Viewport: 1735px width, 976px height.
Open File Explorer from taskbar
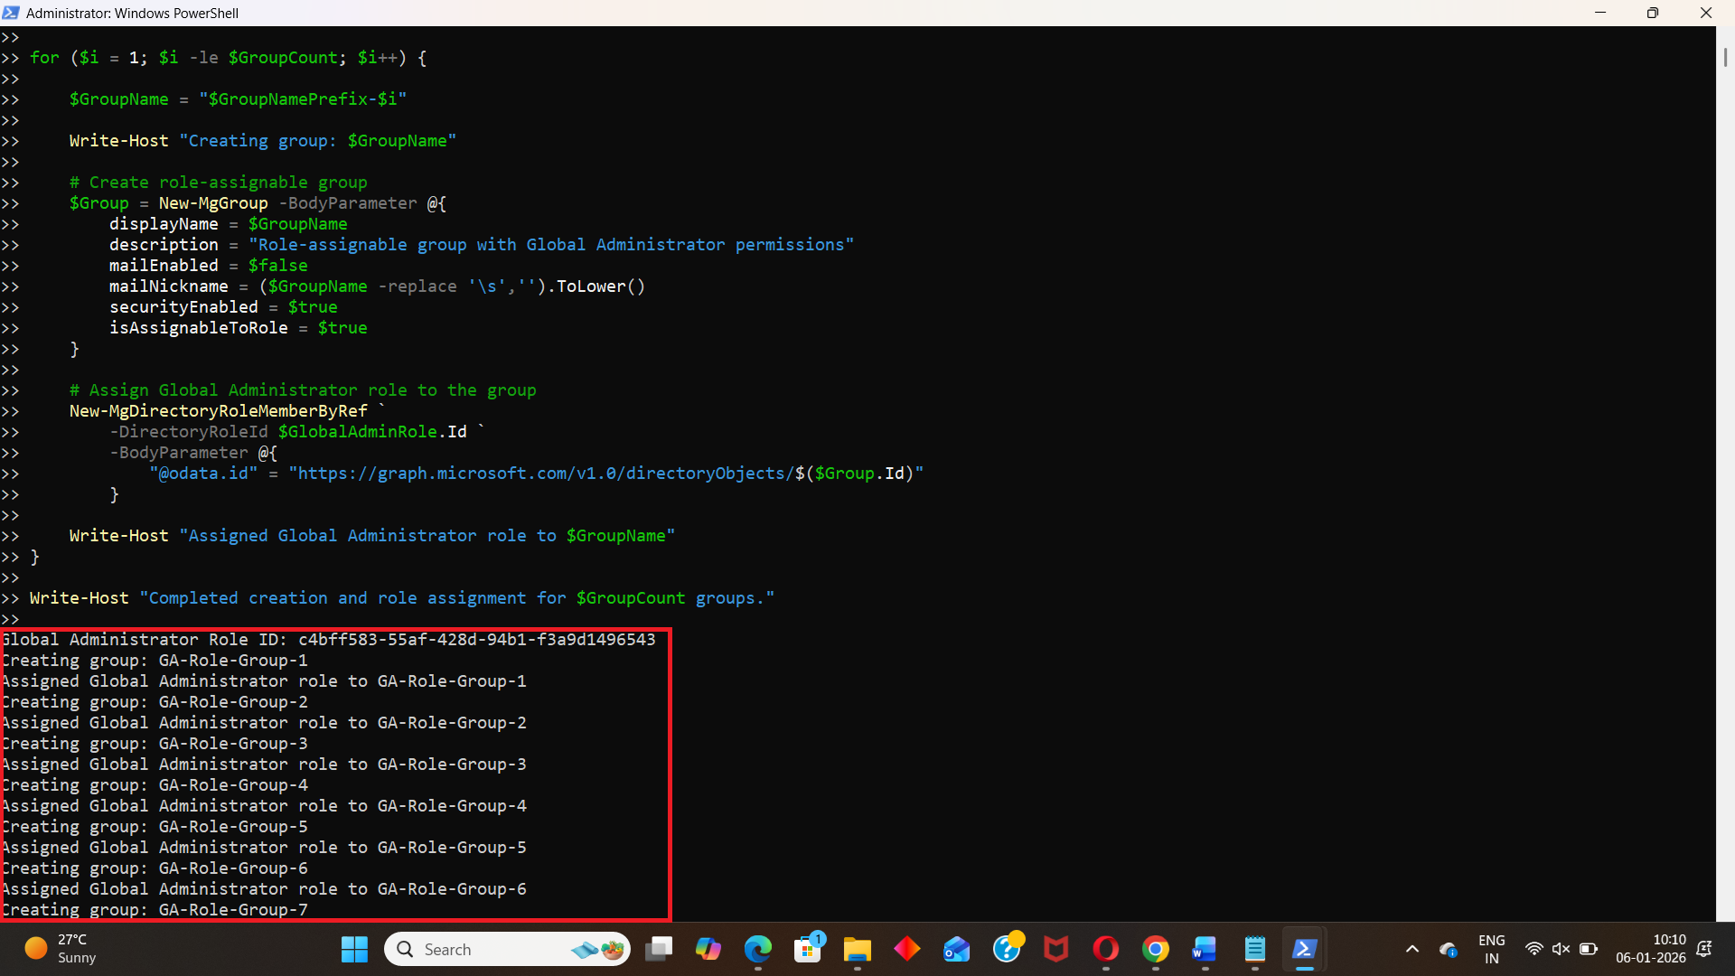point(857,949)
